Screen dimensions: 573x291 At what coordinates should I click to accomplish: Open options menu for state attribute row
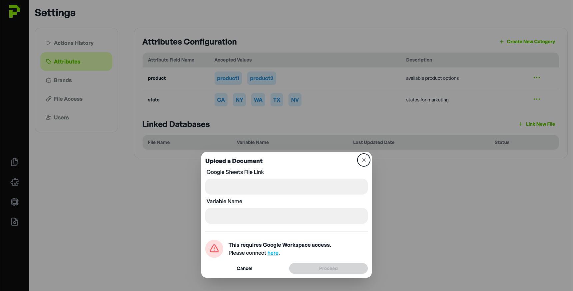click(536, 99)
